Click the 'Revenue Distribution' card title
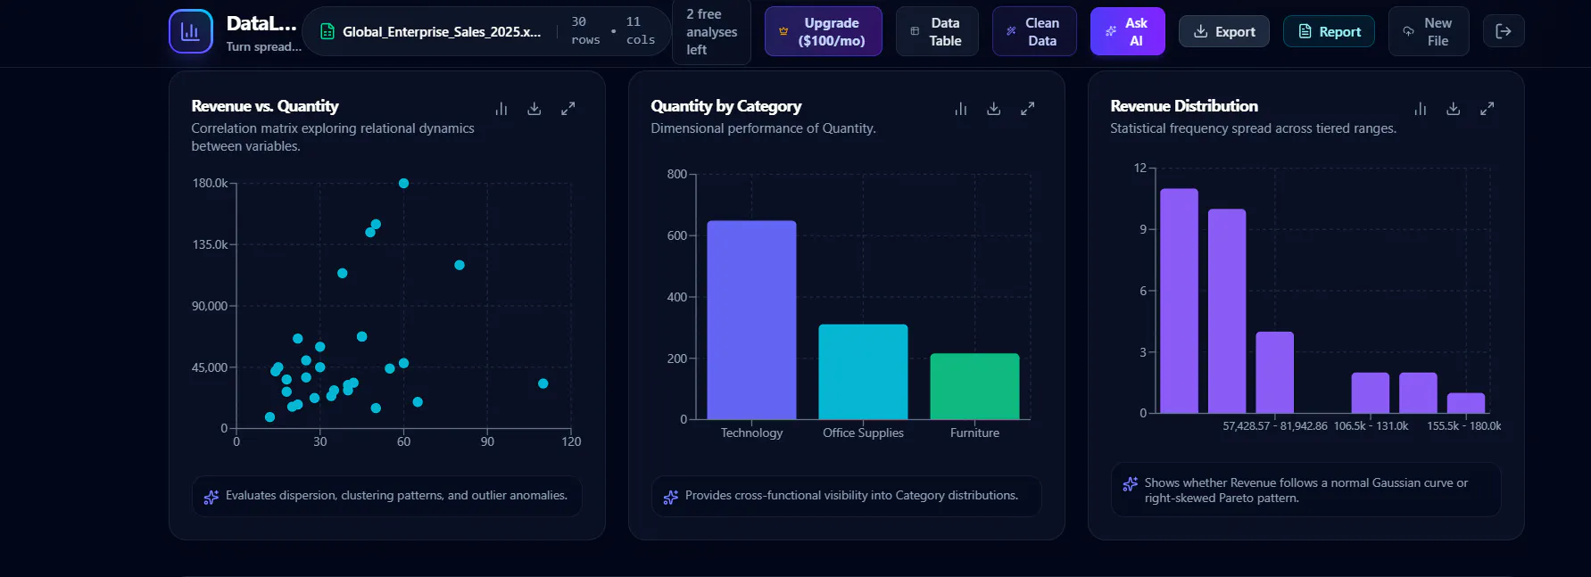The image size is (1591, 577). tap(1184, 106)
